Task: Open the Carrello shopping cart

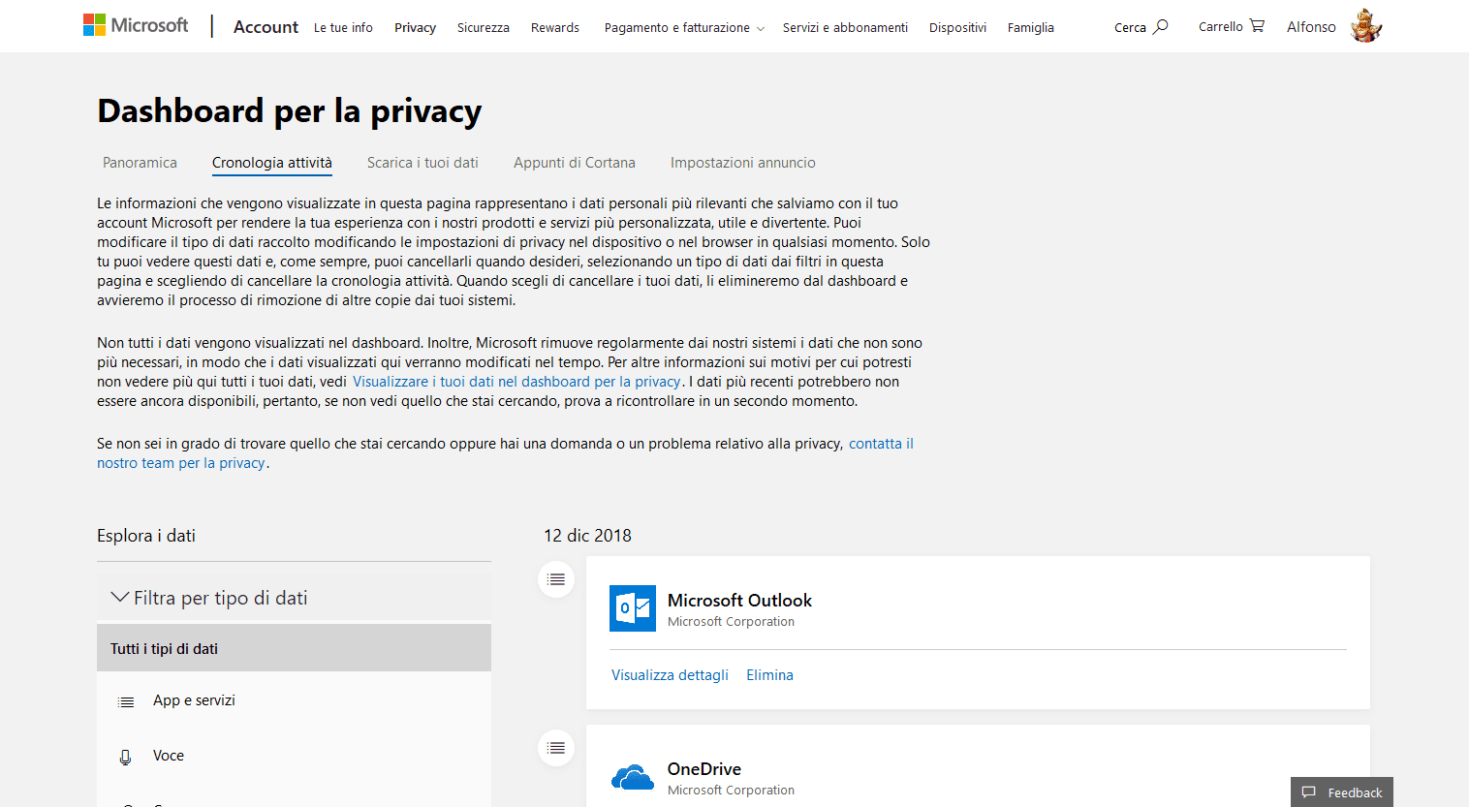Action: [1231, 26]
